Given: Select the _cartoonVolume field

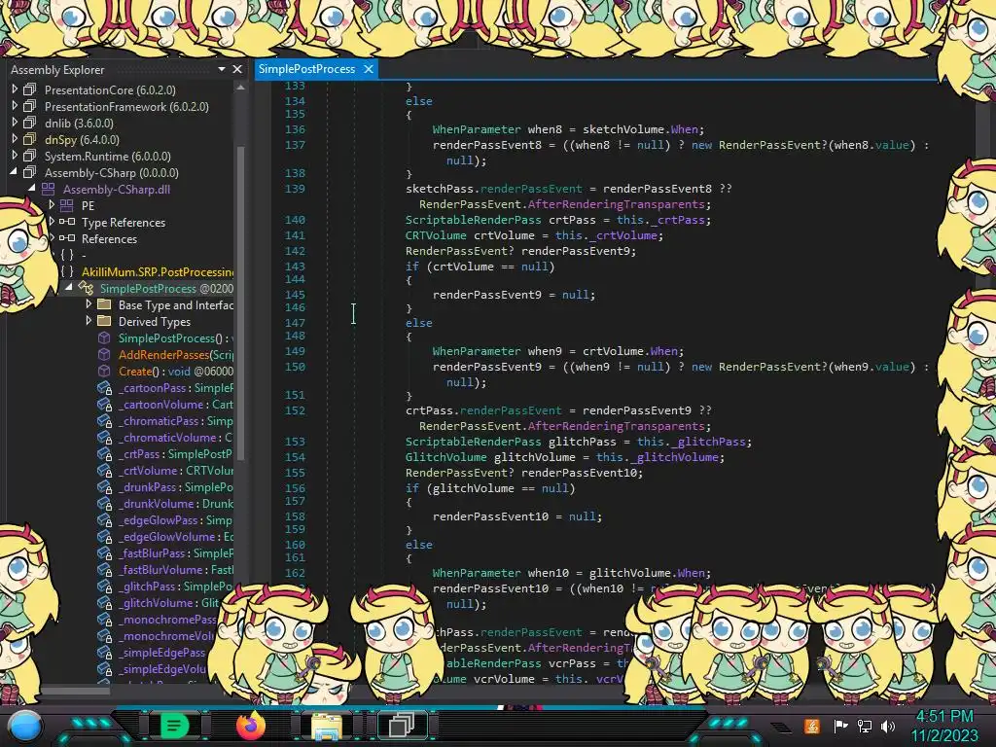Looking at the screenshot, I should [176, 404].
